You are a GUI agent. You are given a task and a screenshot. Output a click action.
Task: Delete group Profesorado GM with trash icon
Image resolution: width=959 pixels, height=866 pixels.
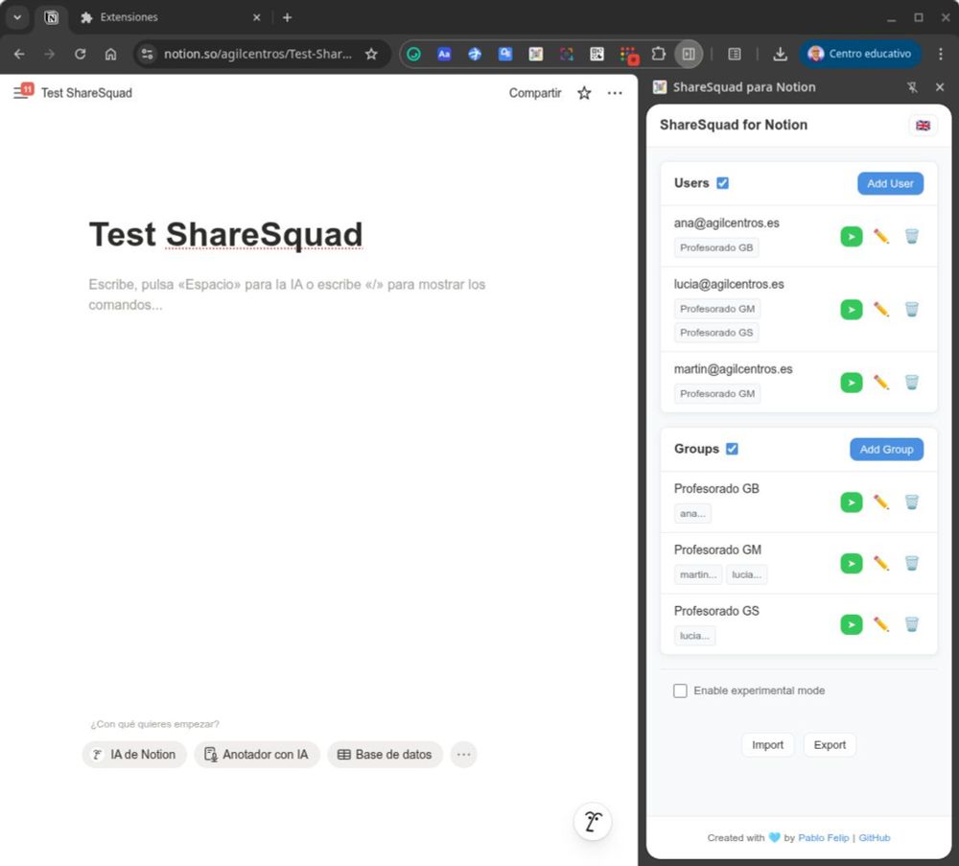point(911,563)
